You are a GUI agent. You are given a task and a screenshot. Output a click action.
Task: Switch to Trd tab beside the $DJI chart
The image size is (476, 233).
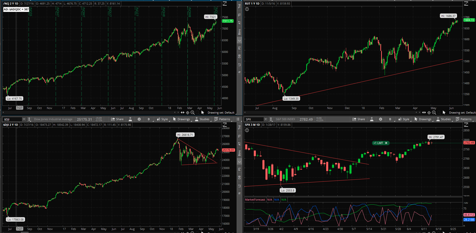[x=239, y=128]
